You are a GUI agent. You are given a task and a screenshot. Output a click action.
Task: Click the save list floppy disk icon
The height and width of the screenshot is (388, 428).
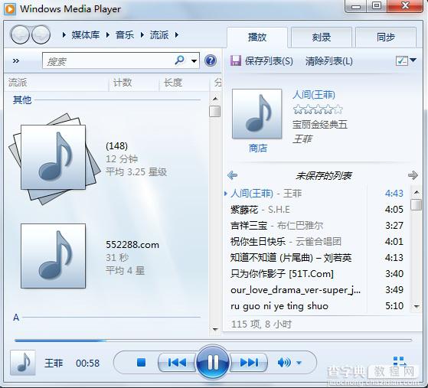[235, 60]
